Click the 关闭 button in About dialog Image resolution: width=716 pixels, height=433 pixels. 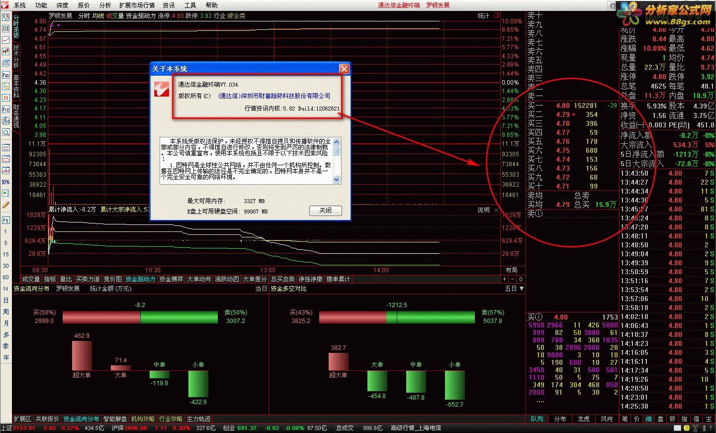point(326,211)
